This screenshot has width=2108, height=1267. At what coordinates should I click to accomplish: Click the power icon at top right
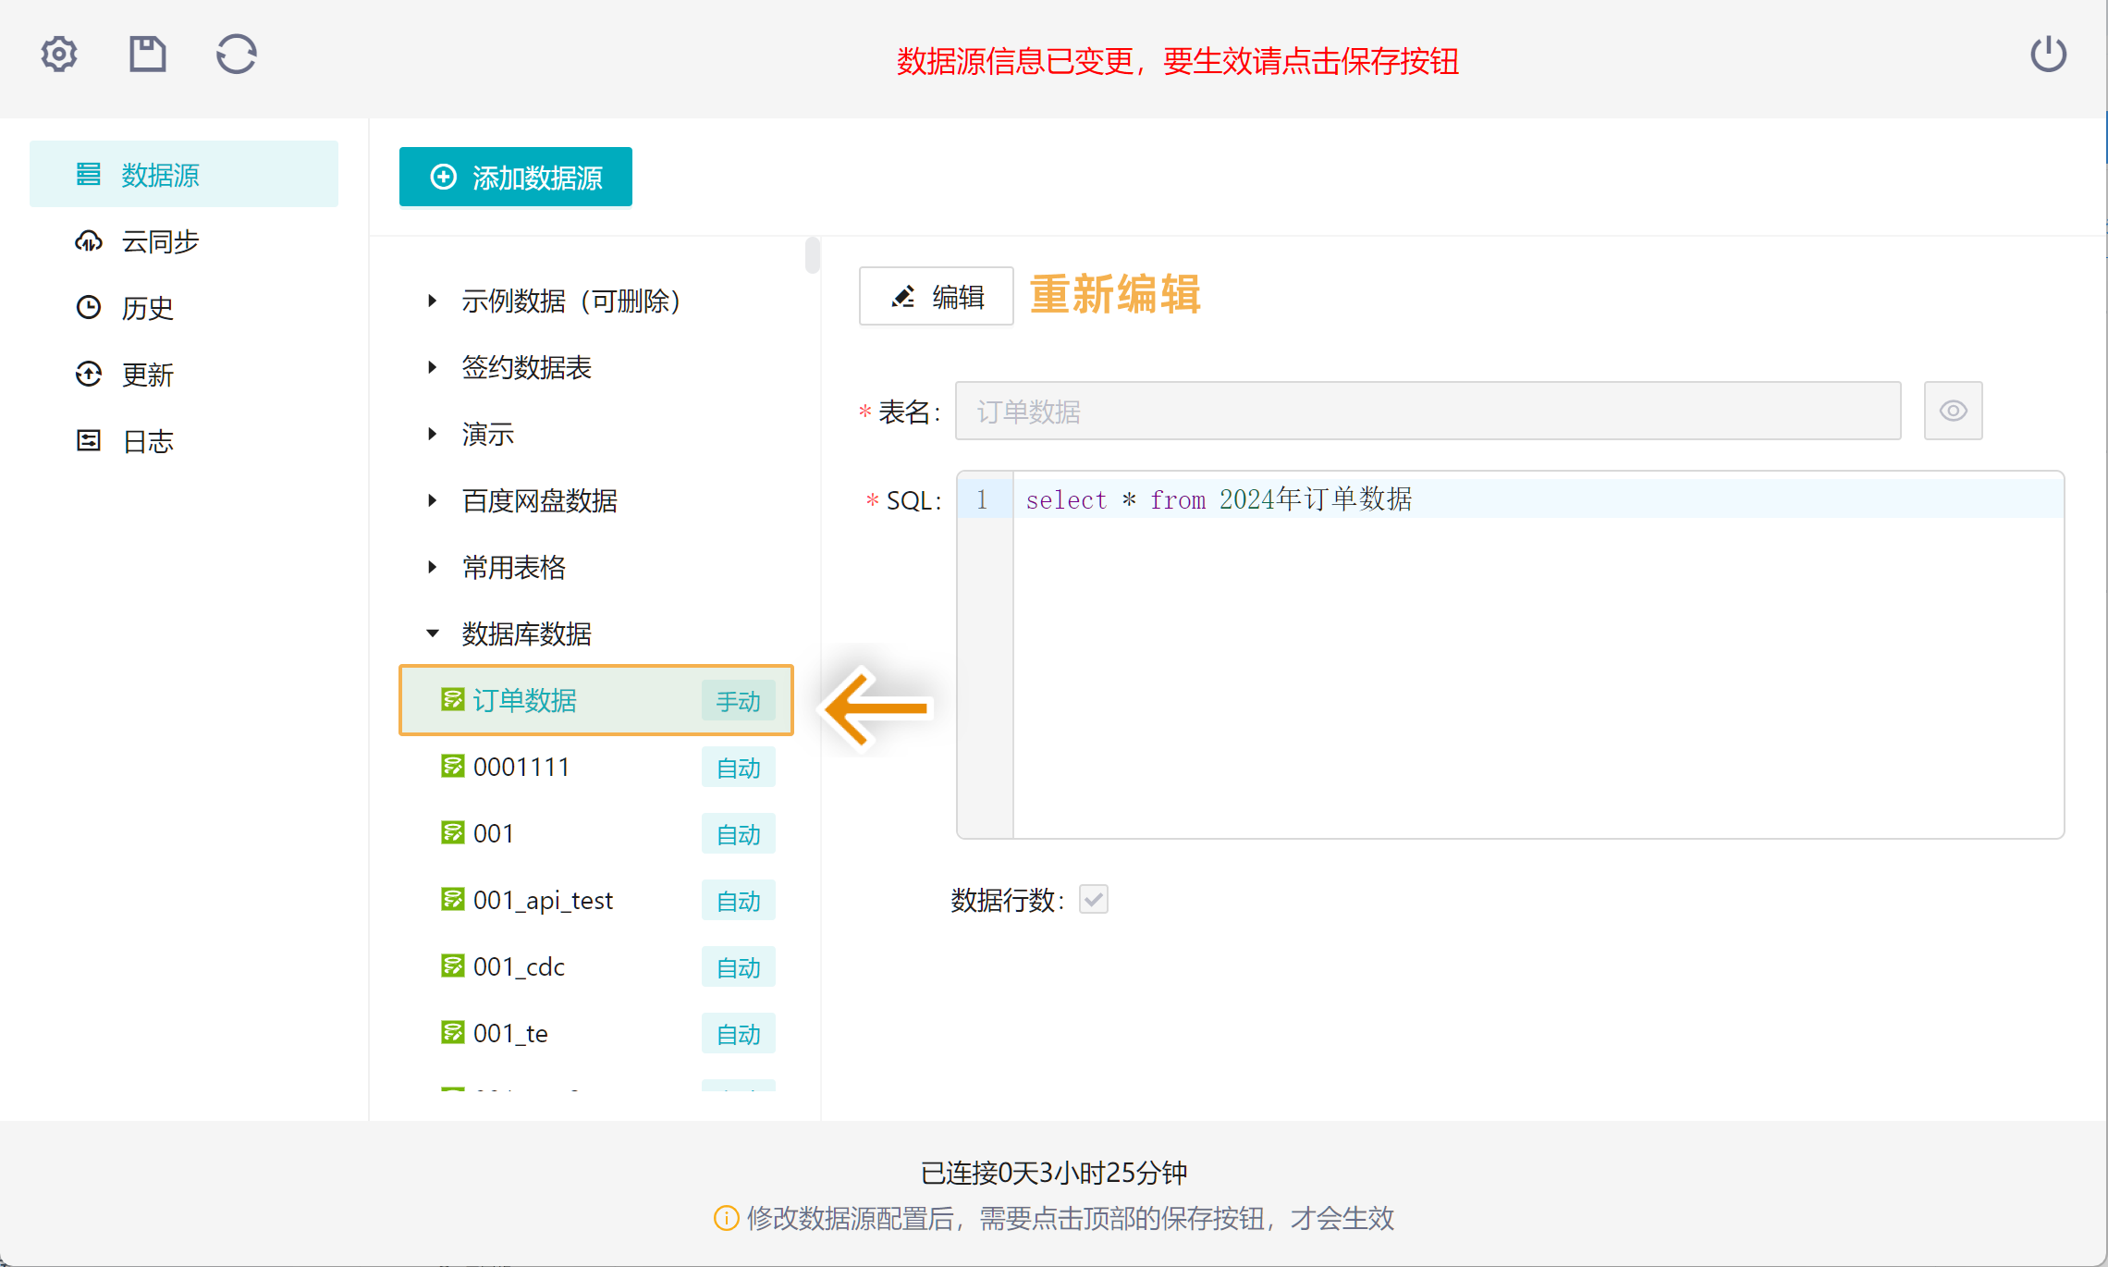pyautogui.click(x=2048, y=55)
